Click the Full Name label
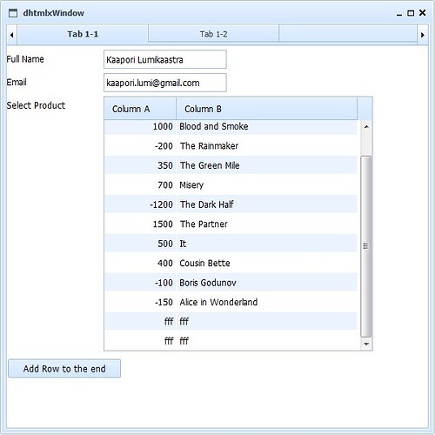The image size is (435, 435). 25,59
